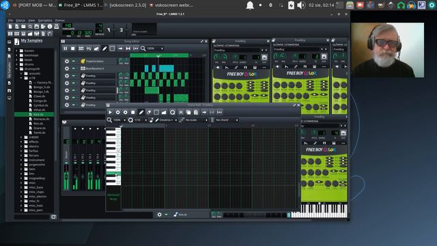
Task: Open the No scale dropdown
Action: point(197,120)
